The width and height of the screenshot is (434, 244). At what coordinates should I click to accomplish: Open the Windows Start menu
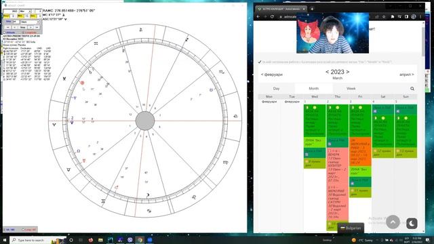[5, 240]
